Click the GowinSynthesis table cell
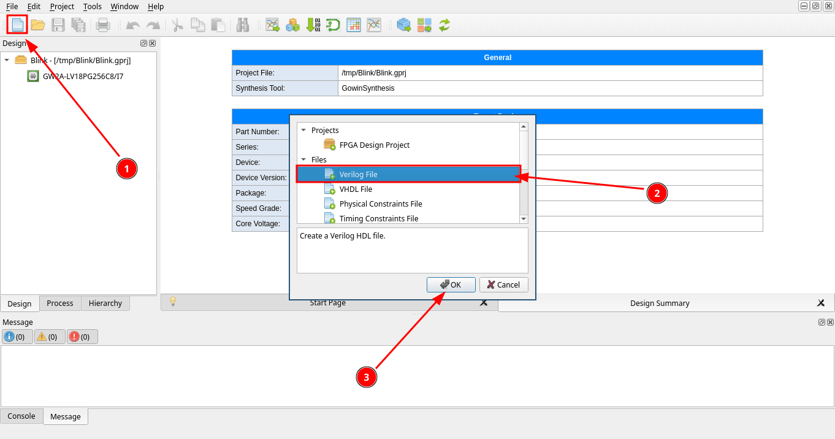This screenshot has height=439, width=835. [551, 88]
